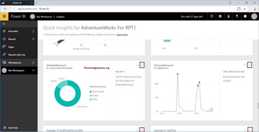Pin the DiscountAmount chart to dashboard
The height and width of the screenshot is (132, 259).
[250, 65]
